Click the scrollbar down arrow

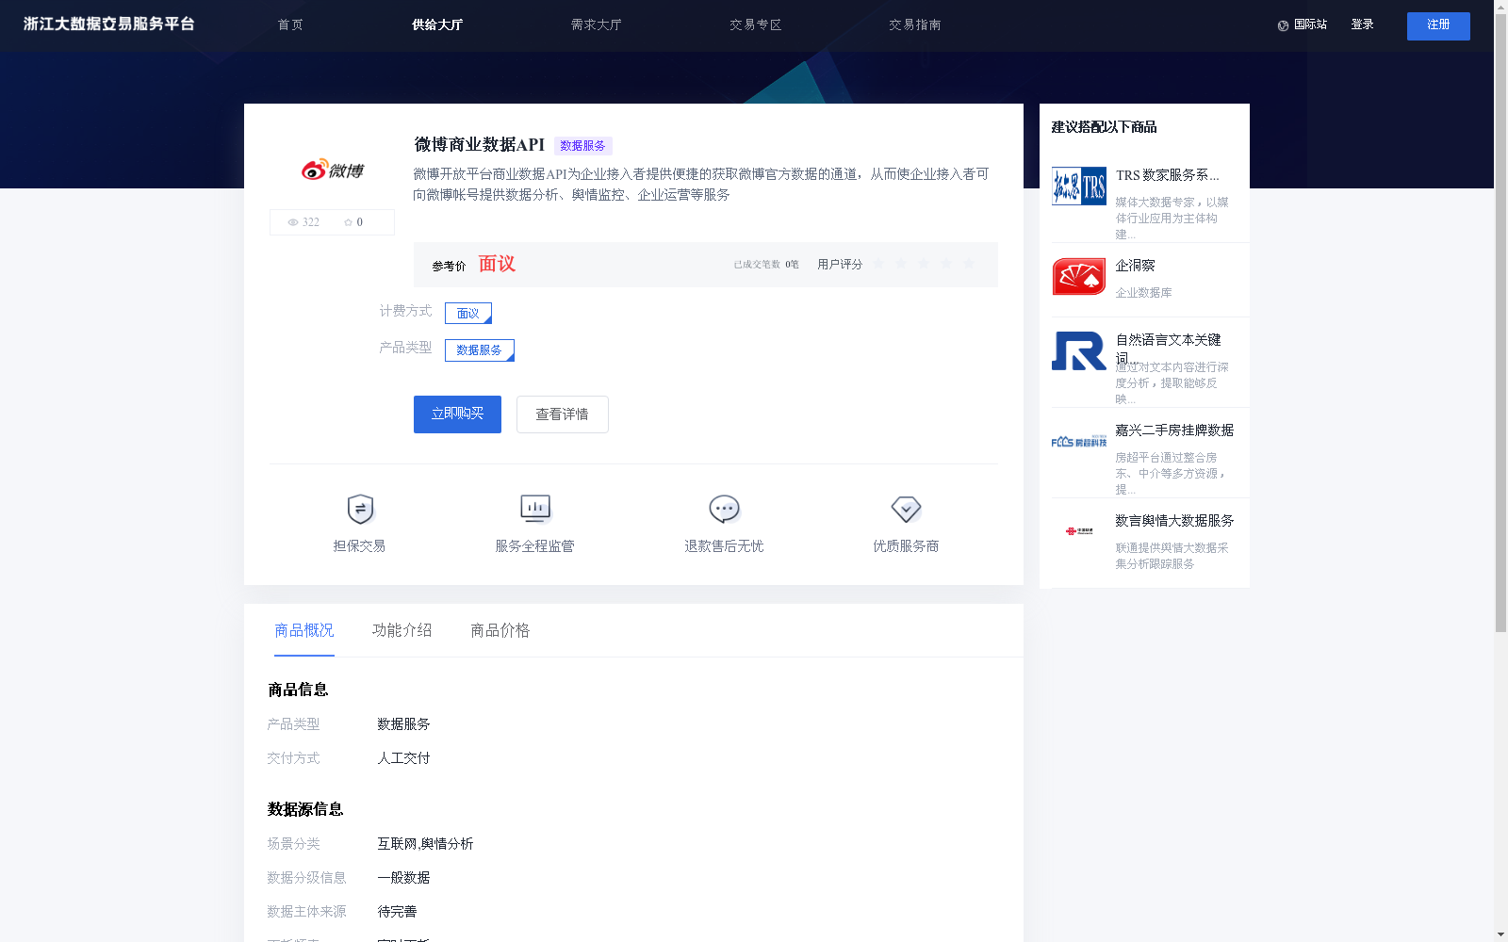point(1500,934)
